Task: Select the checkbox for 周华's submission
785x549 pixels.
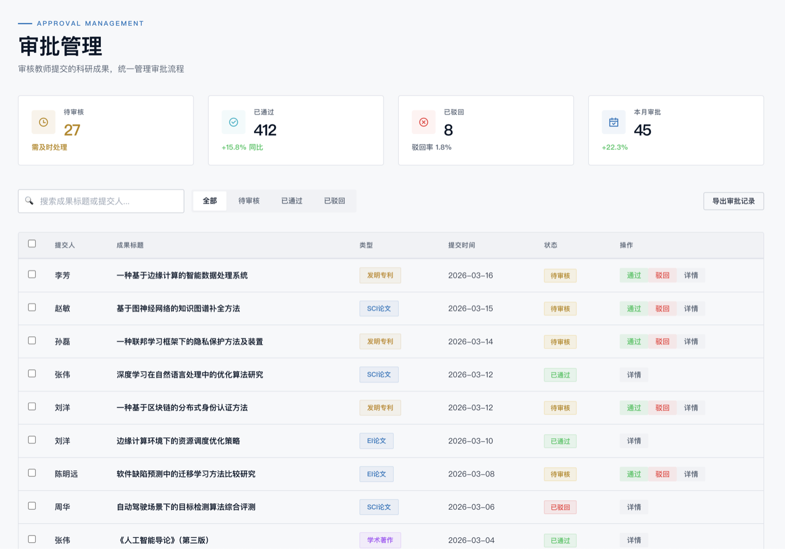Action: pyautogui.click(x=32, y=506)
